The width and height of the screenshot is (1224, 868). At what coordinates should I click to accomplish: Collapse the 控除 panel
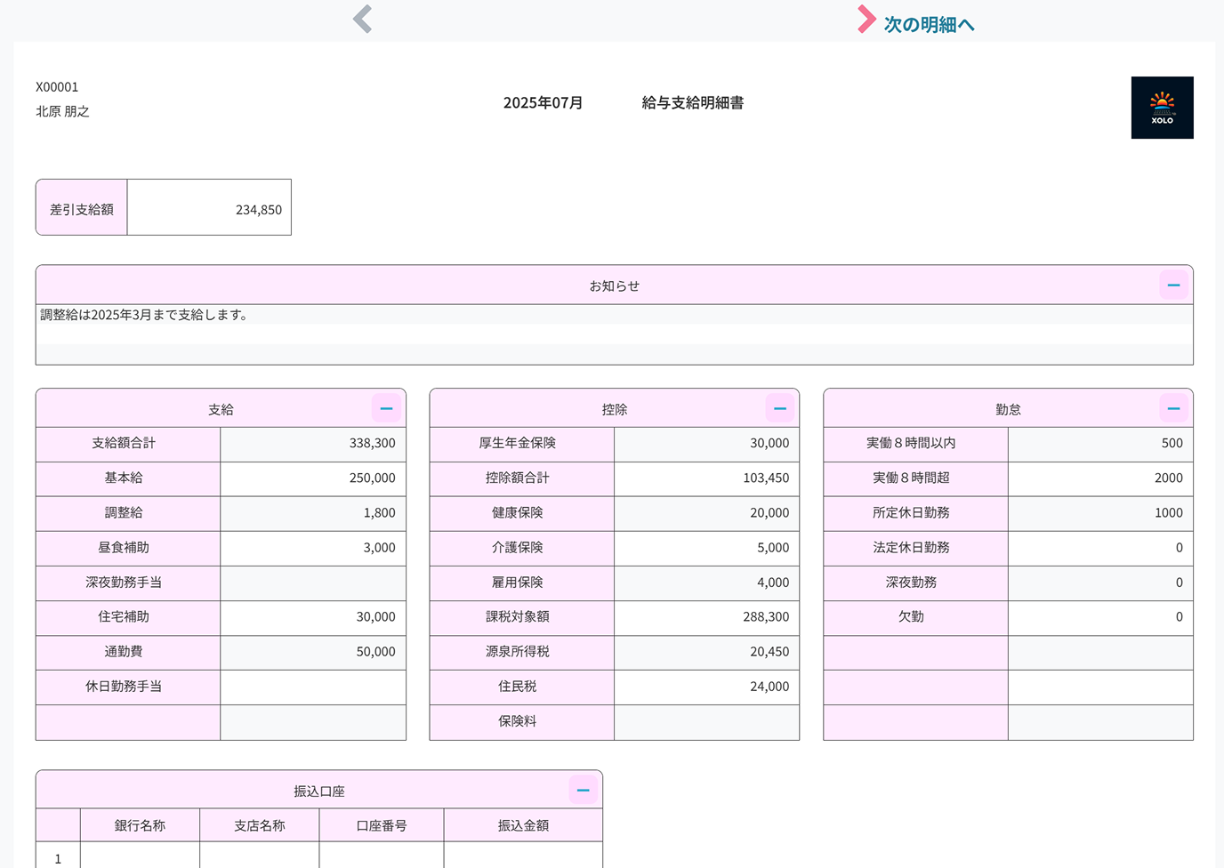pyautogui.click(x=779, y=408)
